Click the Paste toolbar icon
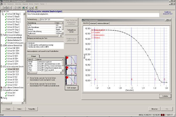This screenshot has width=176, height=117. point(20,8)
